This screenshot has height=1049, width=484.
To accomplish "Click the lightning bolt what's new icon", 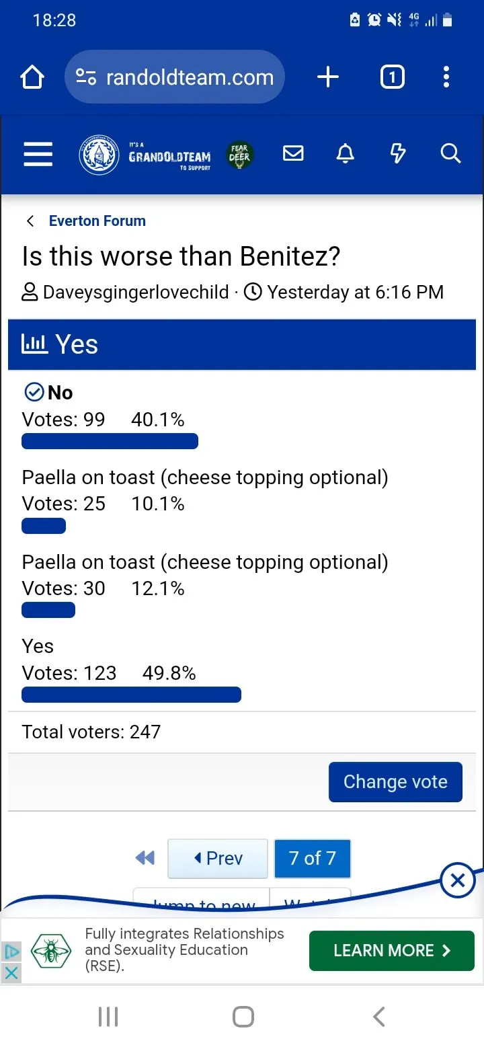I will point(398,154).
